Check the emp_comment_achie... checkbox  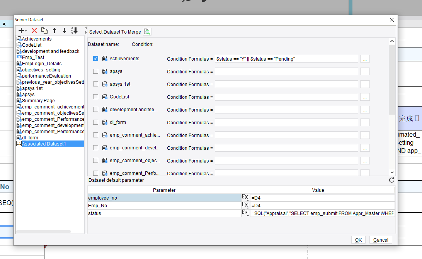(95, 135)
